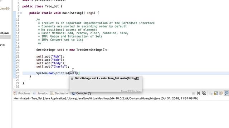
Task: Click the "Bob" string literal
Action: point(56,60)
